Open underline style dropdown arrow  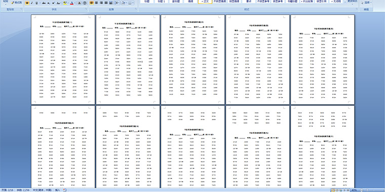(x=40, y=3)
